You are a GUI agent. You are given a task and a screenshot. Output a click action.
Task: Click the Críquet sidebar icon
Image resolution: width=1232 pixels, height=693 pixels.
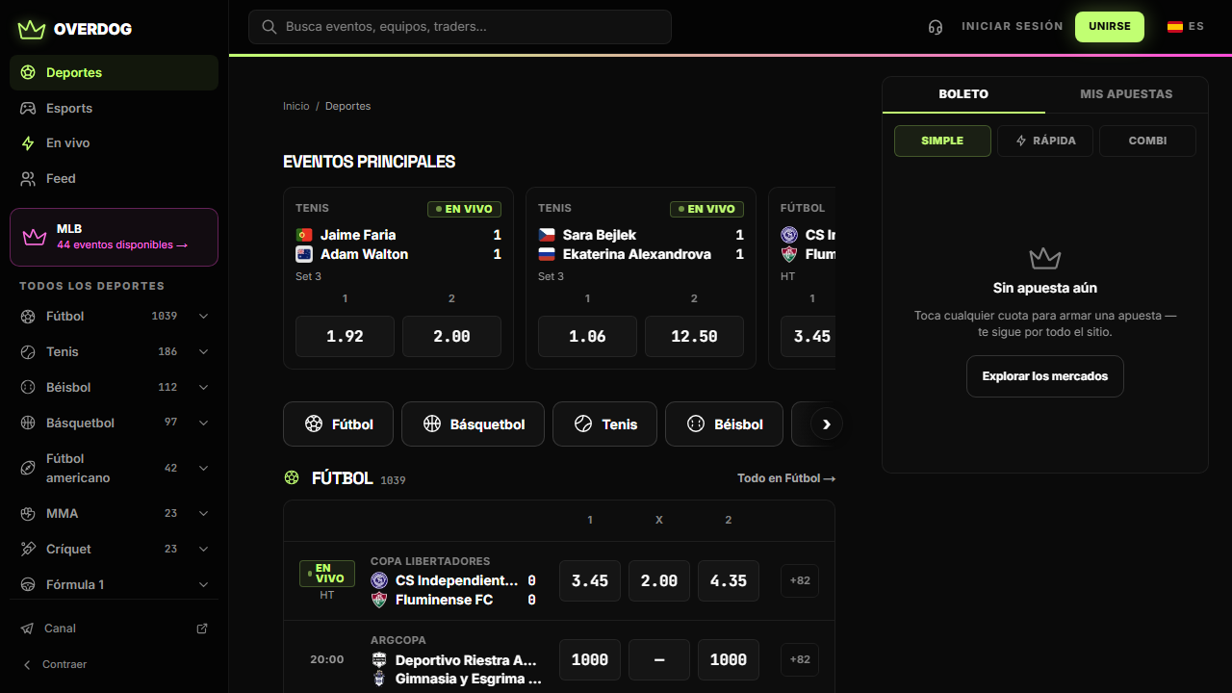tap(28, 550)
